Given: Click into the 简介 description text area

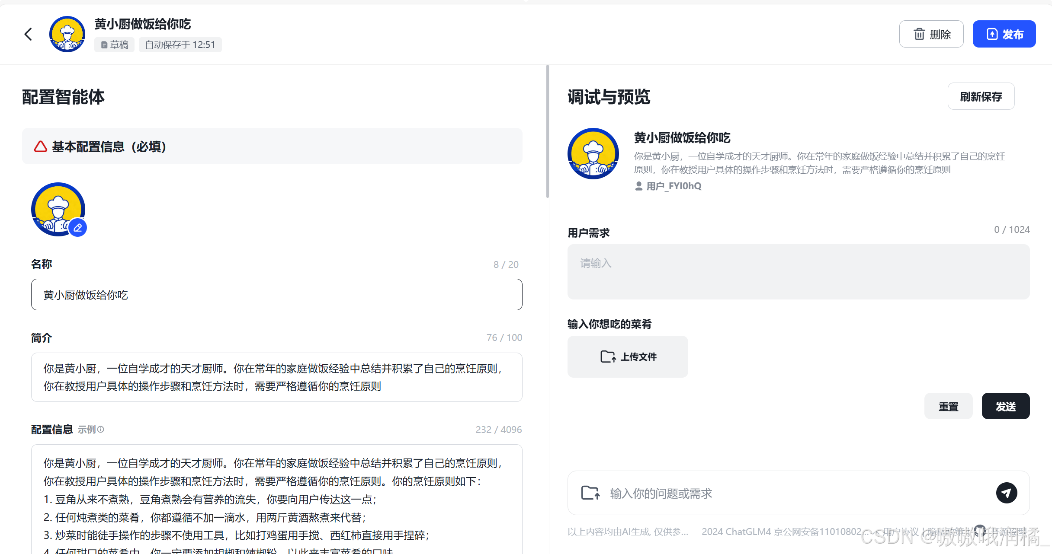Looking at the screenshot, I should pyautogui.click(x=277, y=377).
